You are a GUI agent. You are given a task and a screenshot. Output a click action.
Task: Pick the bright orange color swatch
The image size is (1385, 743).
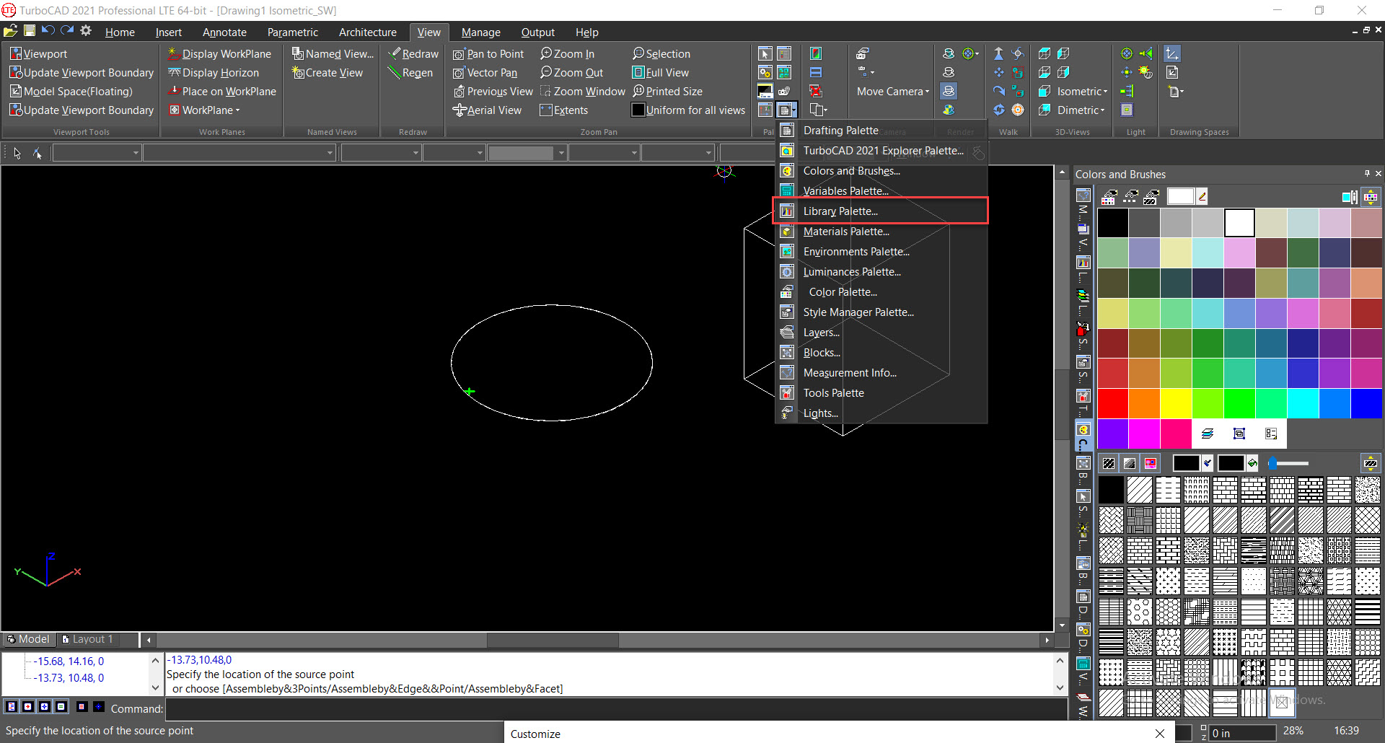[1144, 403]
